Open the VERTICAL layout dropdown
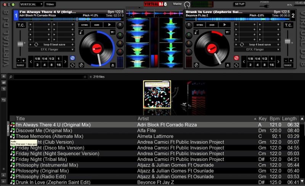The width and height of the screenshot is (305, 186). point(31,4)
